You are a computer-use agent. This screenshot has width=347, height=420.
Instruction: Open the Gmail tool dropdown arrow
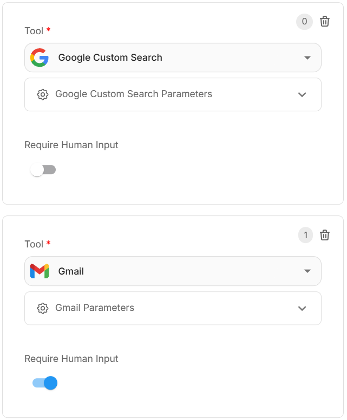click(307, 271)
